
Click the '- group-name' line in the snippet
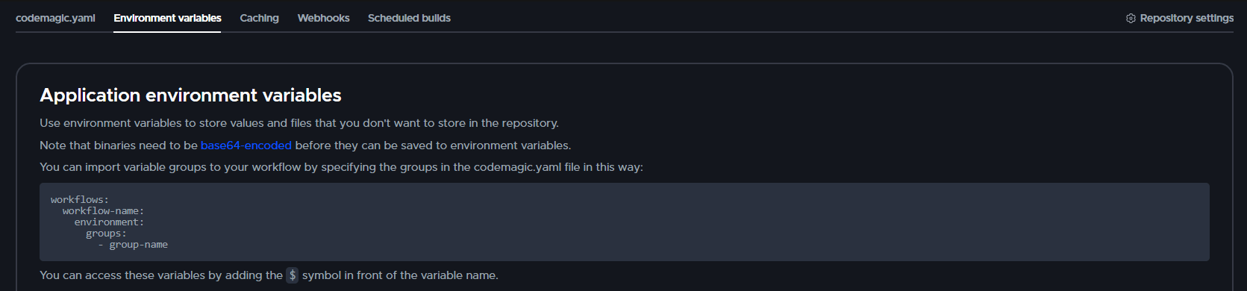(x=133, y=245)
